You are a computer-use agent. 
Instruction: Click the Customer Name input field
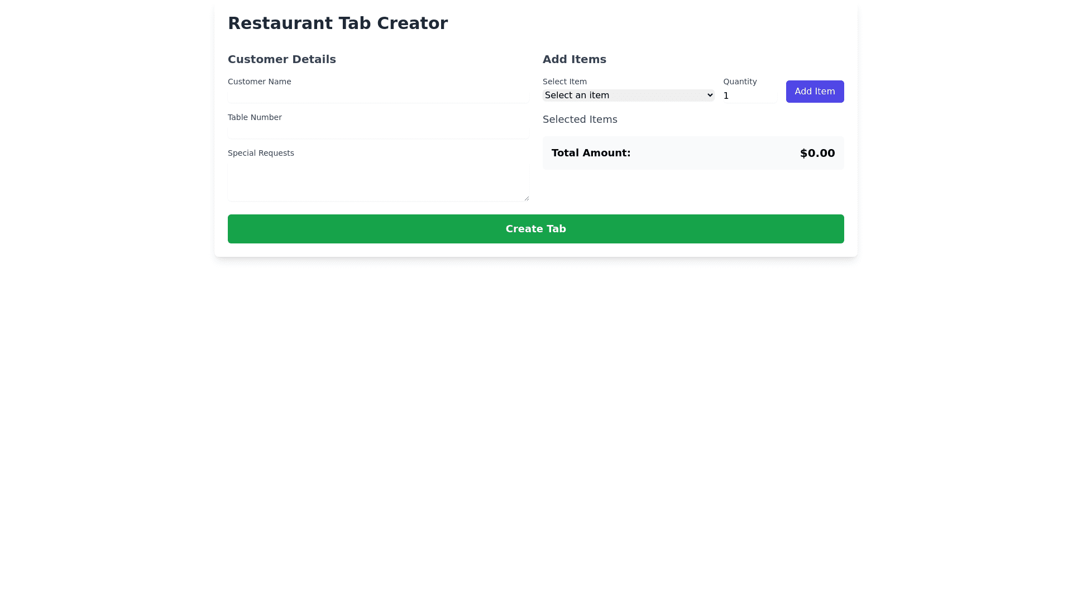pos(379,95)
